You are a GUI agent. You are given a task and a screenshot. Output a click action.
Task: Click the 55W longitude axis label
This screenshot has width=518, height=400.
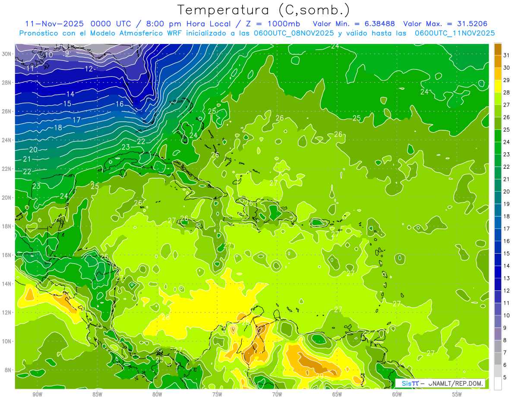pyautogui.click(x=457, y=394)
